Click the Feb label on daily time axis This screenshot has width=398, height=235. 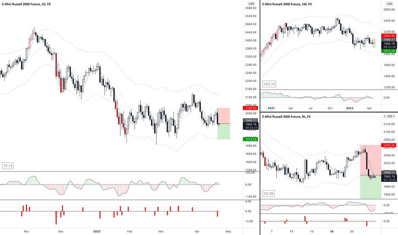pyautogui.click(x=130, y=232)
